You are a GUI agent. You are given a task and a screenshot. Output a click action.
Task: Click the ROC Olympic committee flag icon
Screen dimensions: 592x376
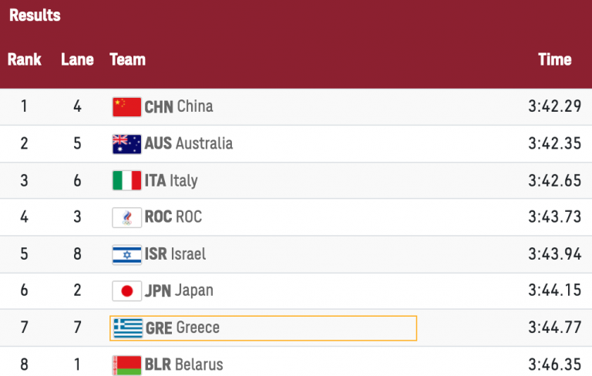pyautogui.click(x=126, y=217)
